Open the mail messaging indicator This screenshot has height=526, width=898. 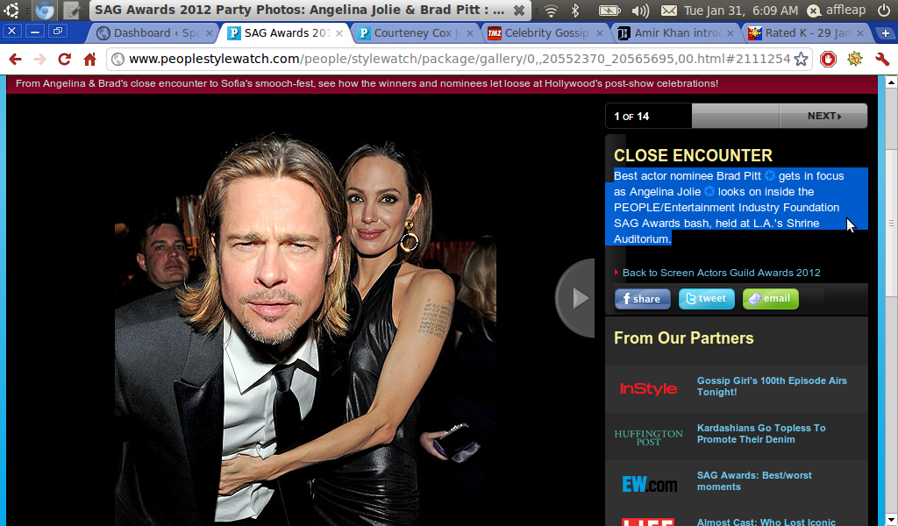click(x=668, y=11)
